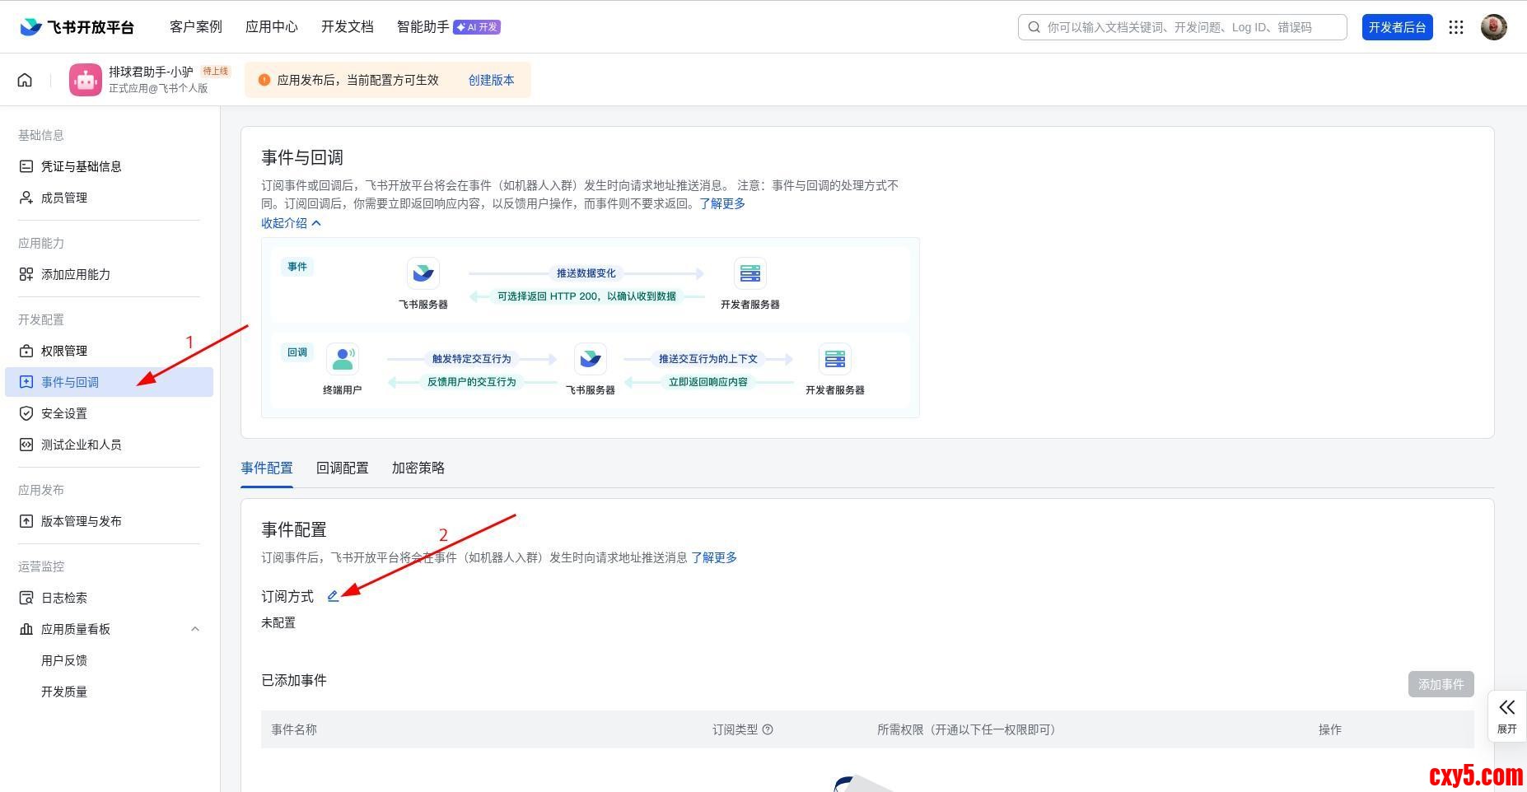Screen dimensions: 1527x792
Task: Collapse the intro via 收起介绍
Action: (x=291, y=223)
